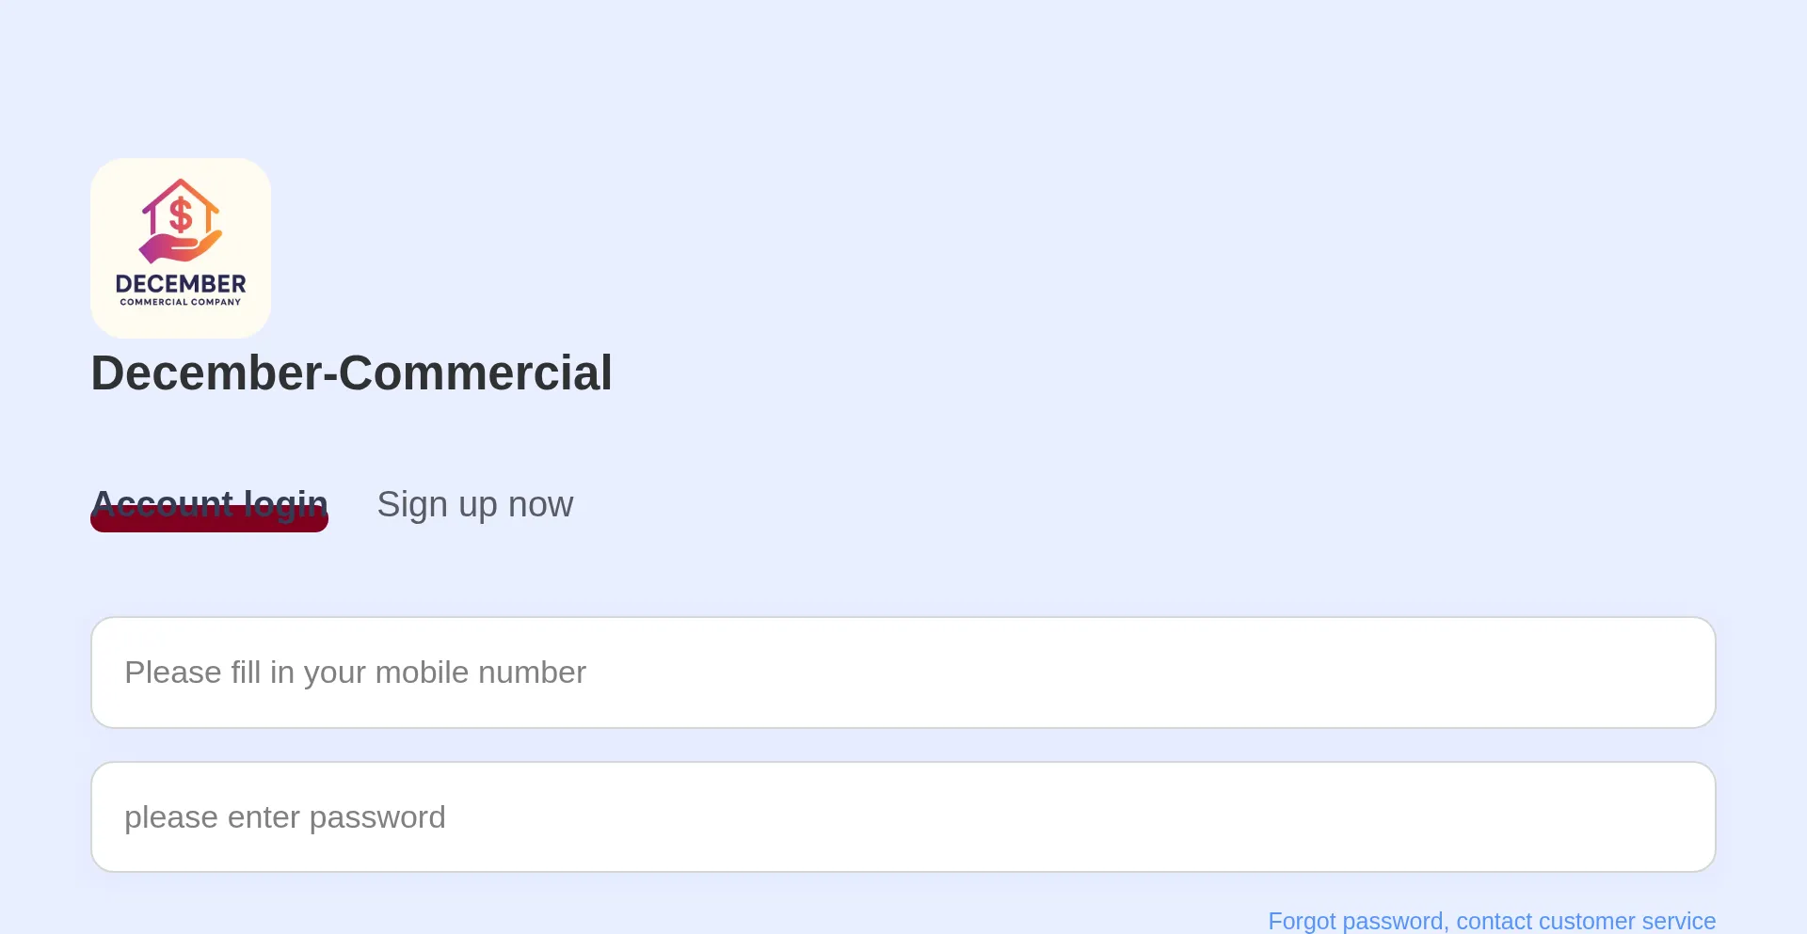
Task: Click the 'please enter password' placeholder text
Action: 284,817
